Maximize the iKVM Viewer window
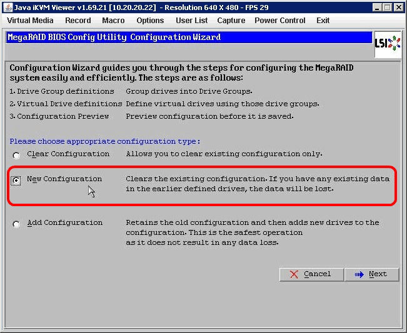The width and height of the screenshot is (407, 333). pyautogui.click(x=387, y=7)
